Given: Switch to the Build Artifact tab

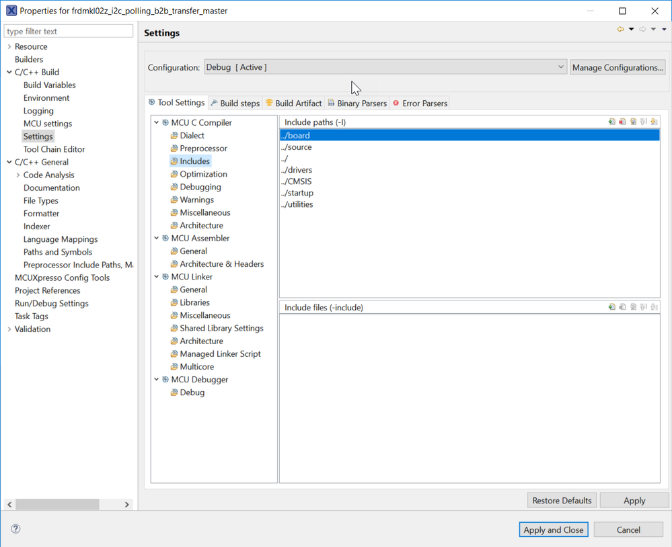Looking at the screenshot, I should pyautogui.click(x=293, y=103).
